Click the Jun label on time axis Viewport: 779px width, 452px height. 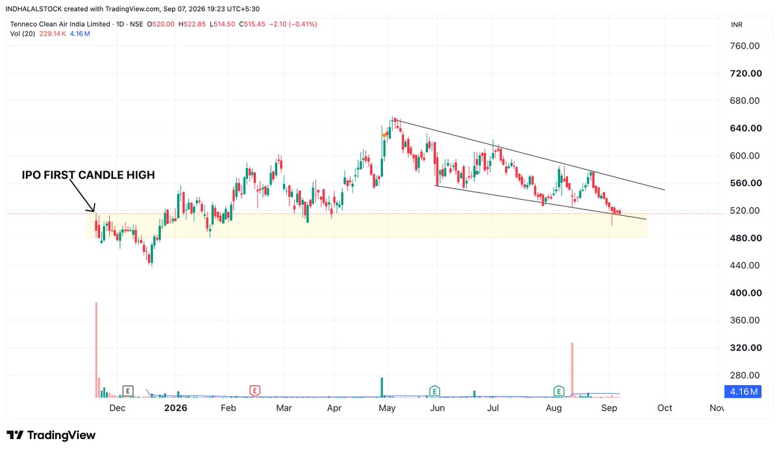tap(438, 409)
